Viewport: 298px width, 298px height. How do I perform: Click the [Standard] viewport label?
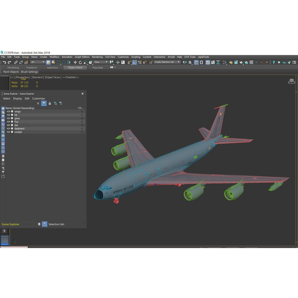point(38,77)
